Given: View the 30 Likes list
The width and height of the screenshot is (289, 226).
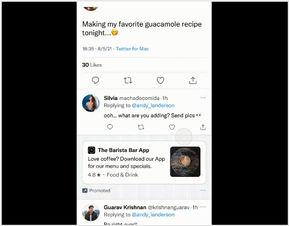Looking at the screenshot, I should [x=92, y=65].
